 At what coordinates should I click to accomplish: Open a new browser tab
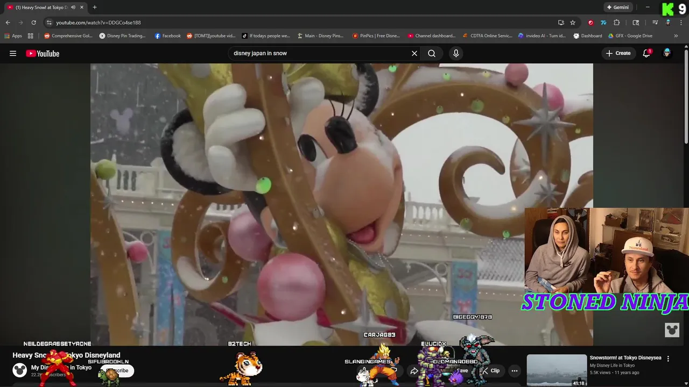click(x=95, y=8)
